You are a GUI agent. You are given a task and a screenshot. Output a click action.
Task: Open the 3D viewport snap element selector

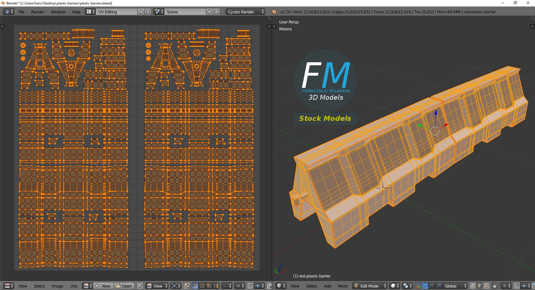coord(526,286)
